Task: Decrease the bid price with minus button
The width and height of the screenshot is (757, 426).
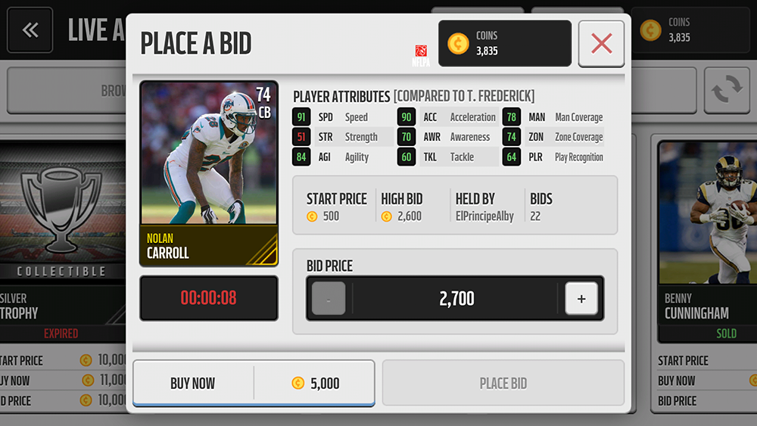Action: [x=329, y=299]
